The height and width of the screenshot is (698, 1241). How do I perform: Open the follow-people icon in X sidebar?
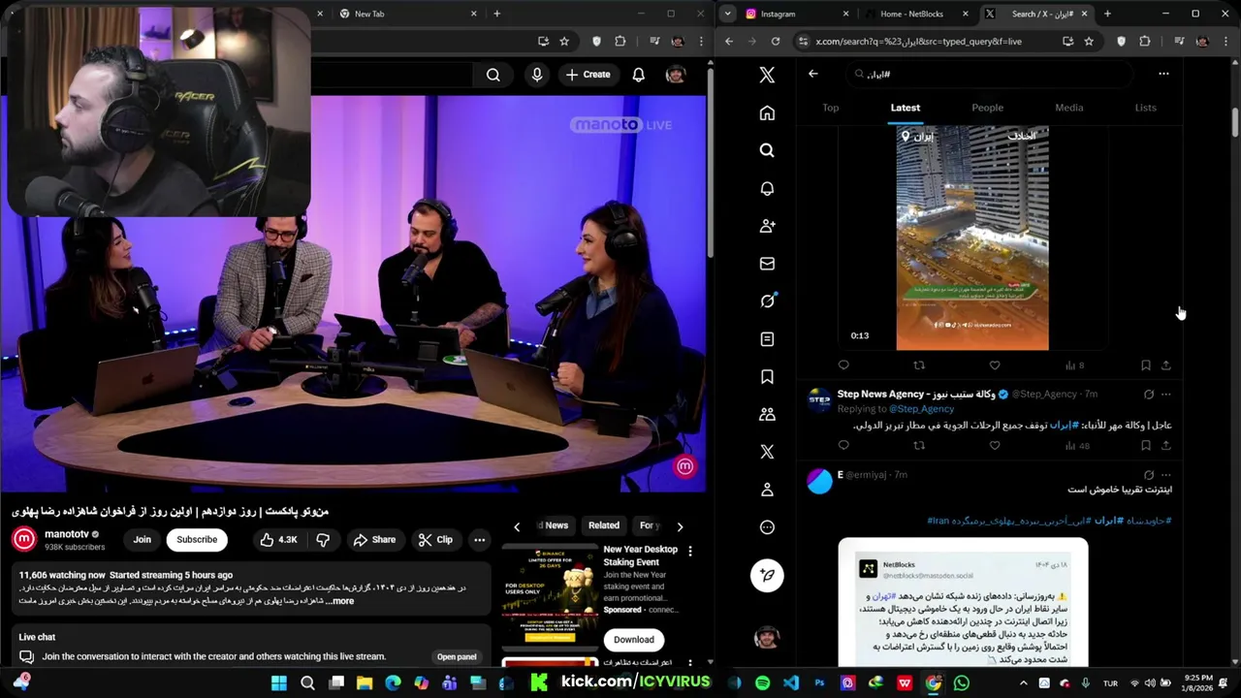click(767, 226)
